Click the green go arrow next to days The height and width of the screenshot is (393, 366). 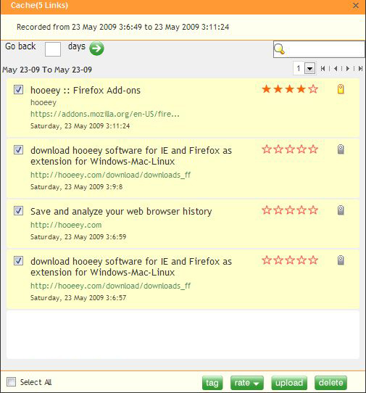[x=96, y=48]
